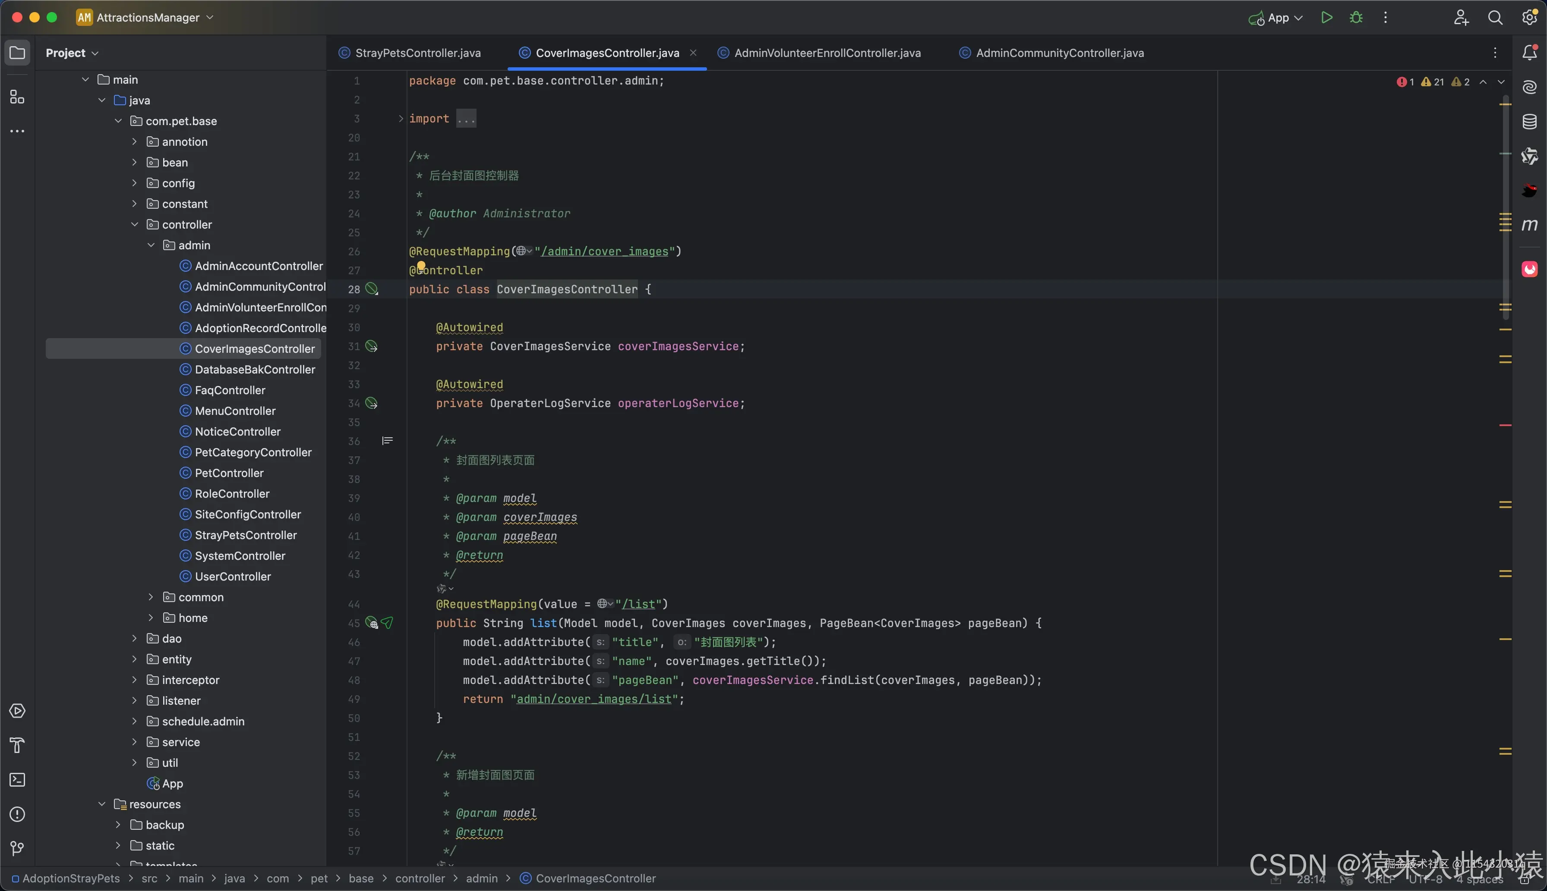1547x891 pixels.
Task: Click Search Everywhere magnifier icon
Action: [x=1495, y=18]
